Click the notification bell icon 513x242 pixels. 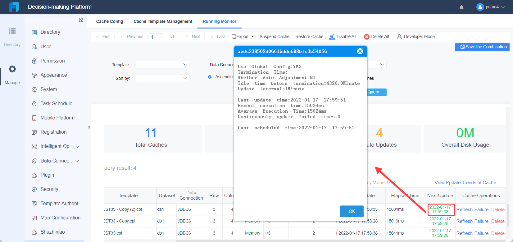tap(462, 7)
